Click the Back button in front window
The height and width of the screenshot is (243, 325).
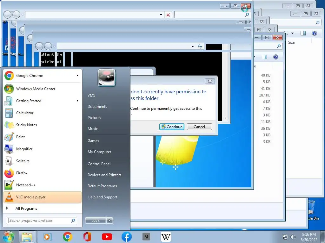(8, 15)
